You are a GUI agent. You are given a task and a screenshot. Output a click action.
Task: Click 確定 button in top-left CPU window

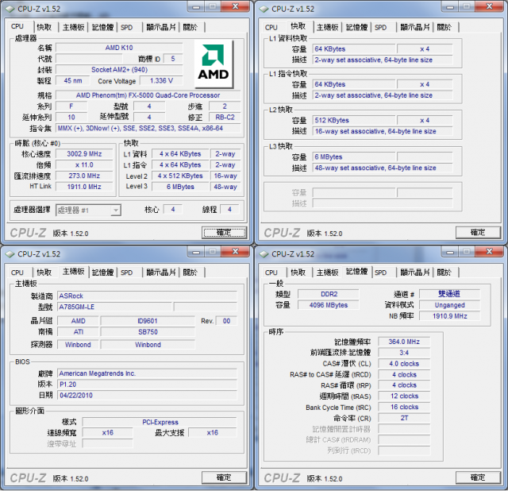[224, 233]
